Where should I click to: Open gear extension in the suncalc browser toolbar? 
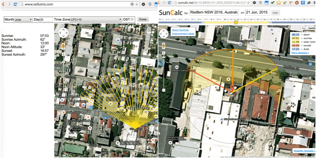tap(255, 2)
